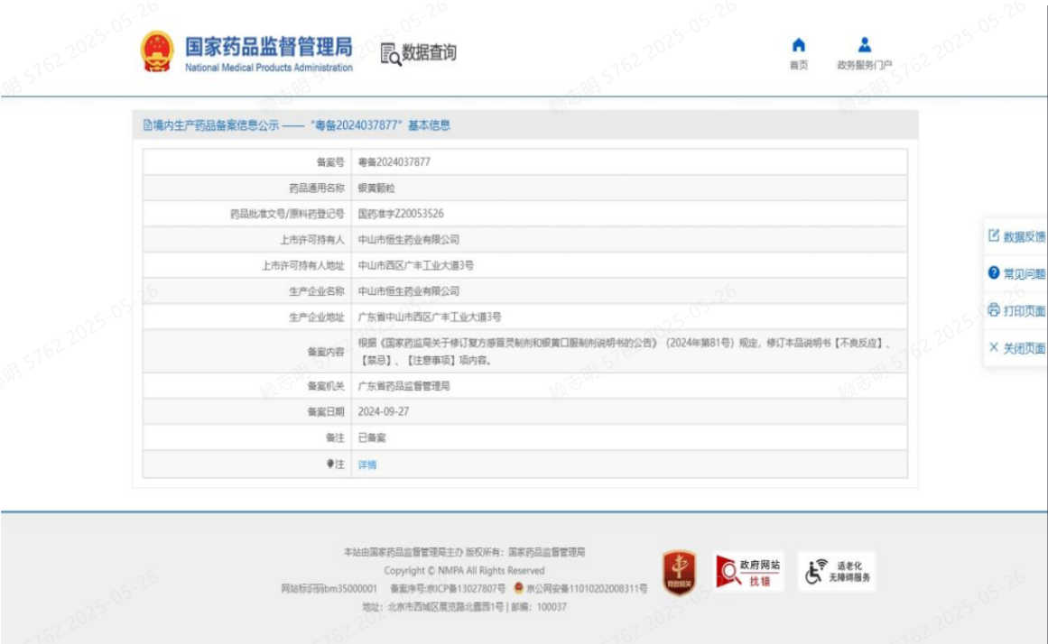Click the national emblem logo
This screenshot has height=644, width=1048.
coord(157,51)
